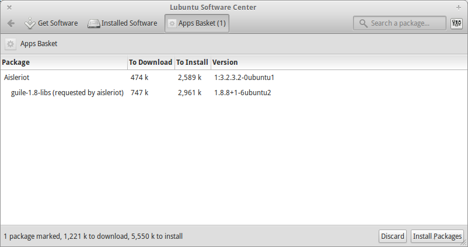Viewport: 468px width, 247px height.
Task: Switch to the Installed Software view
Action: [x=123, y=23]
